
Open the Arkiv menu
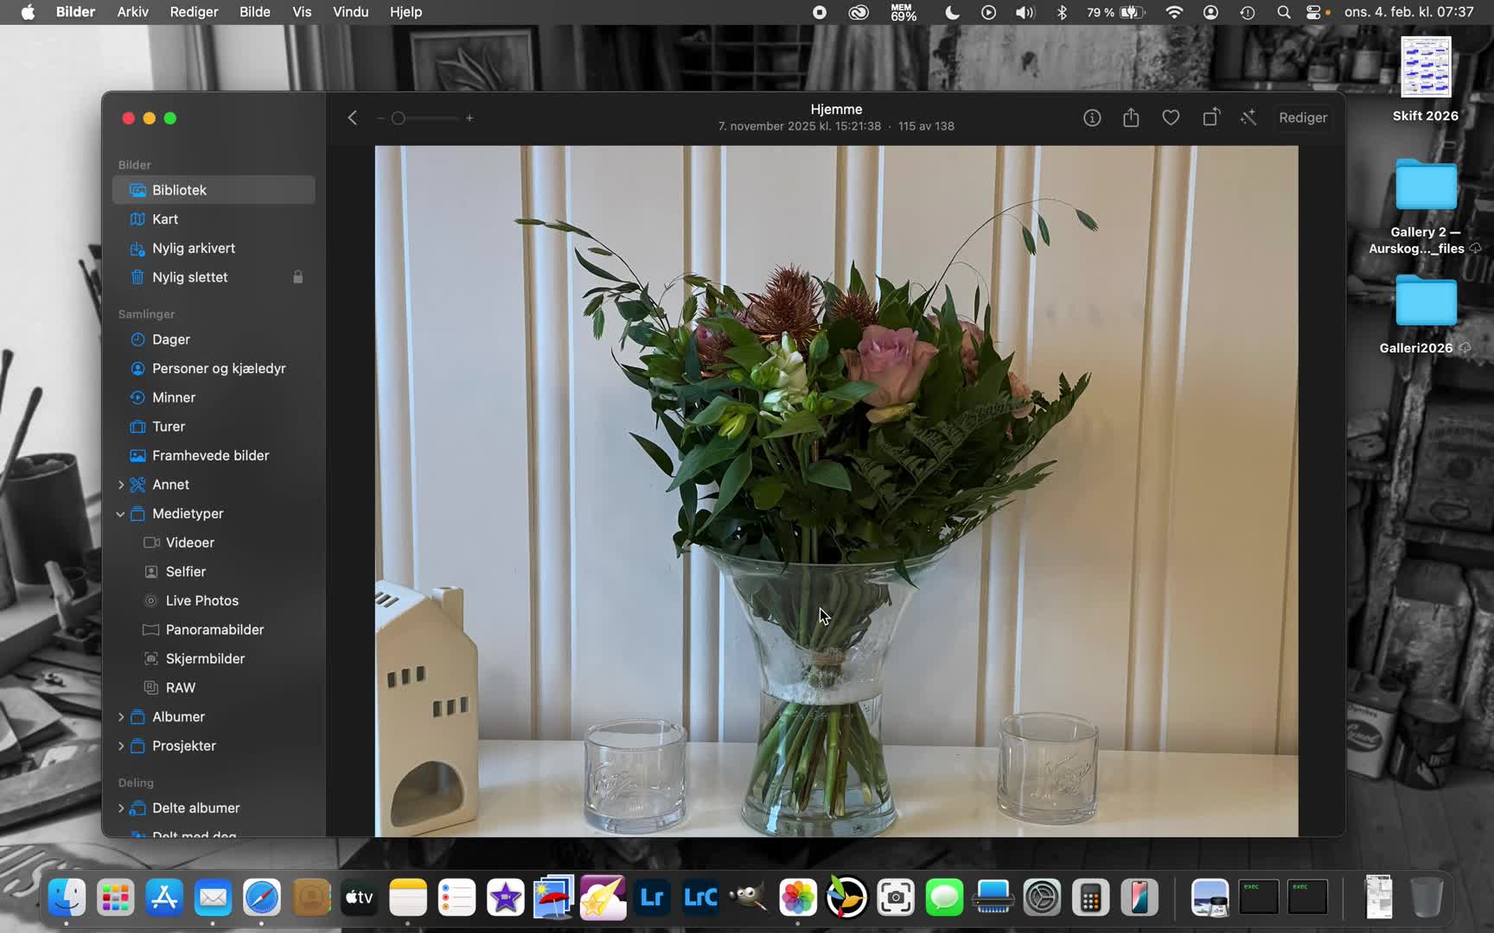click(132, 12)
